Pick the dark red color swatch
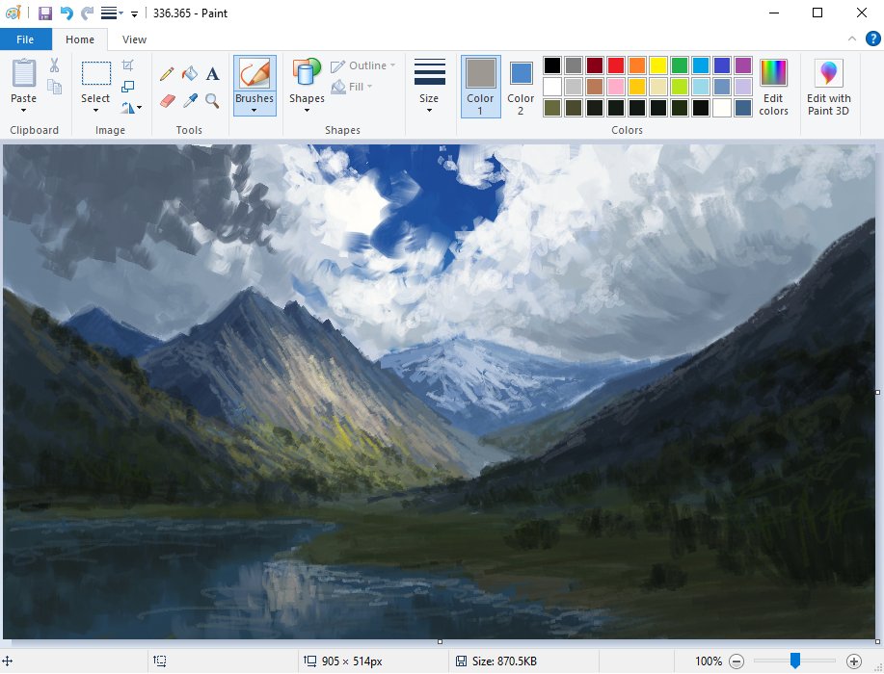The width and height of the screenshot is (884, 674). click(595, 65)
